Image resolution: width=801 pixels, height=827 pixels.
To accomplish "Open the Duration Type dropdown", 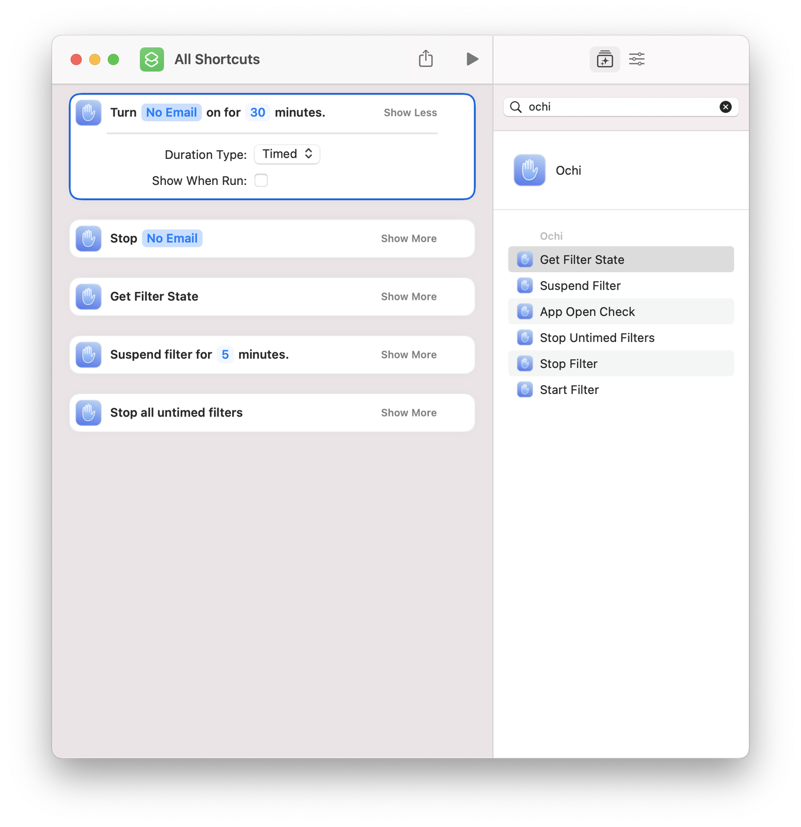I will pyautogui.click(x=287, y=154).
